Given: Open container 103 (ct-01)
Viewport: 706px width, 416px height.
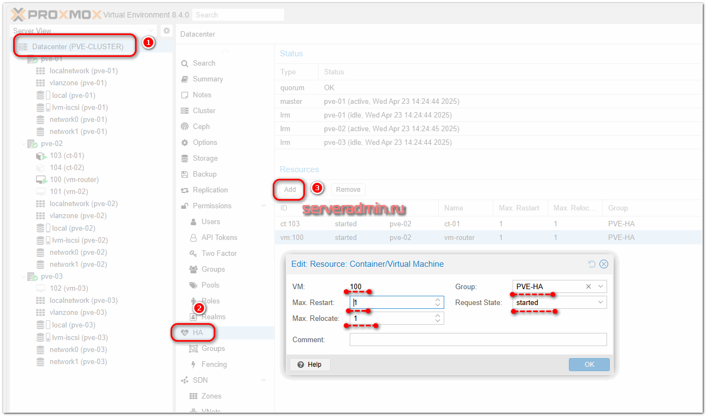Looking at the screenshot, I should click(67, 155).
